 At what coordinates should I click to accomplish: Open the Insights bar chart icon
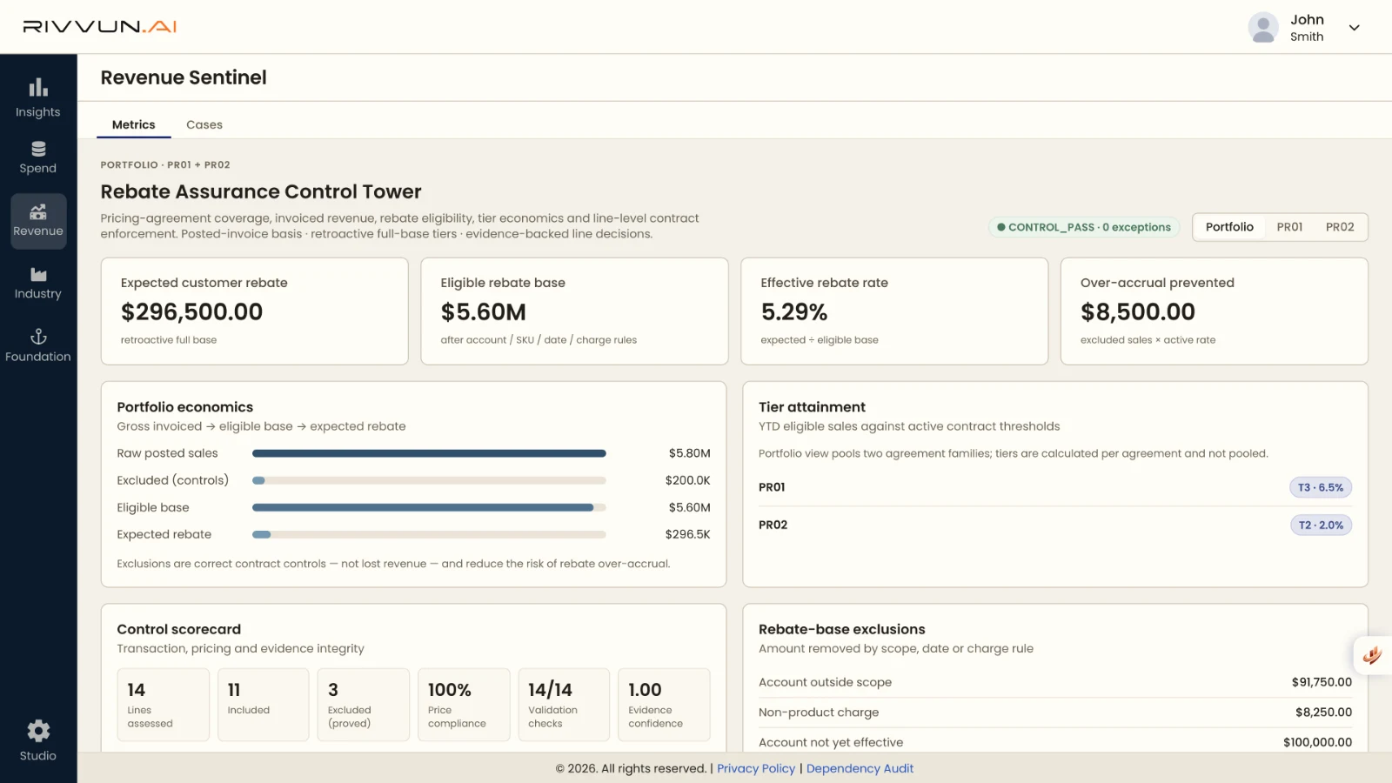38,88
